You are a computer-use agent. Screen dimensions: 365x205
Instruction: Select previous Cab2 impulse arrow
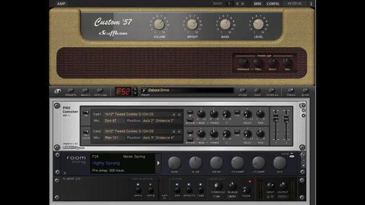pos(173,132)
